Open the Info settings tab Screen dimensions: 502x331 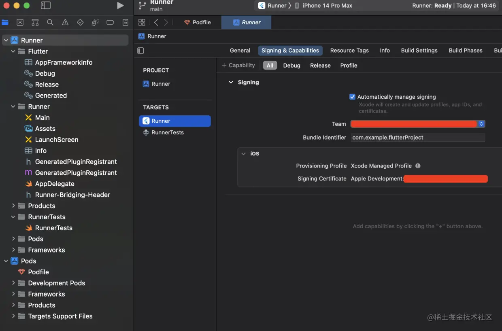coord(385,51)
